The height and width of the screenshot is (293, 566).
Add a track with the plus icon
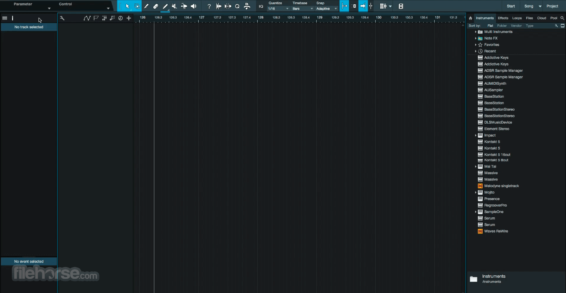pyautogui.click(x=129, y=18)
